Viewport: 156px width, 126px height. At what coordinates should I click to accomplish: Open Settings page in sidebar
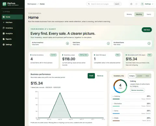coord(12,44)
